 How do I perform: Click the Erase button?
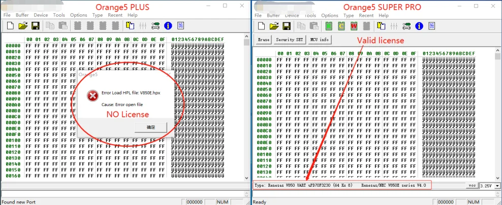pyautogui.click(x=264, y=40)
